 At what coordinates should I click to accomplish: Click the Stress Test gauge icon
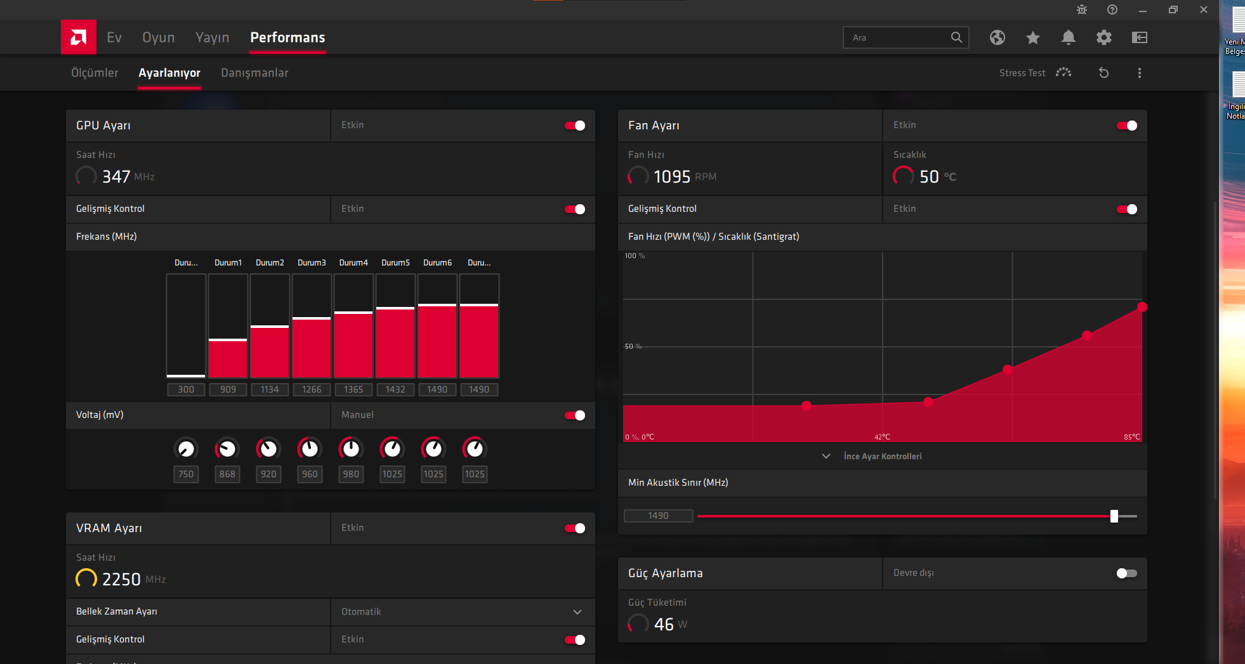tap(1064, 72)
